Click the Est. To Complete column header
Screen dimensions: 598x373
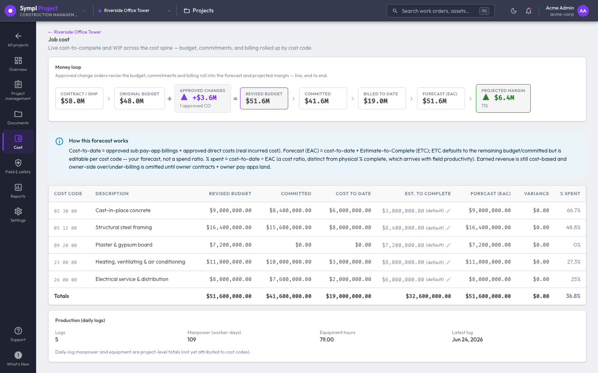pos(428,194)
